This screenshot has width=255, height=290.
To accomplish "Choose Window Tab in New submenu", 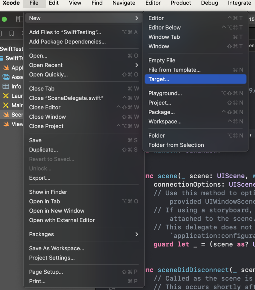I will click(x=195, y=37).
